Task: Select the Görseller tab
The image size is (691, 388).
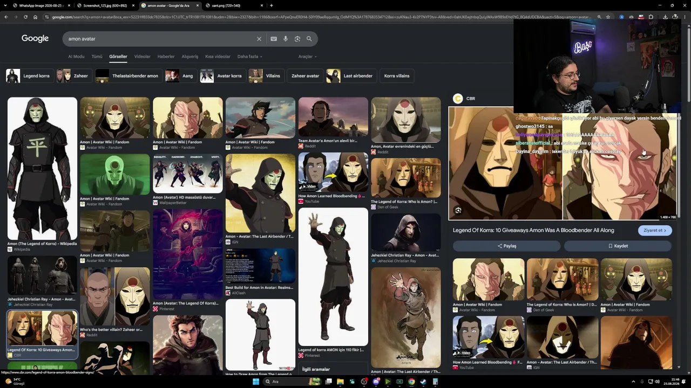Action: 118,57
